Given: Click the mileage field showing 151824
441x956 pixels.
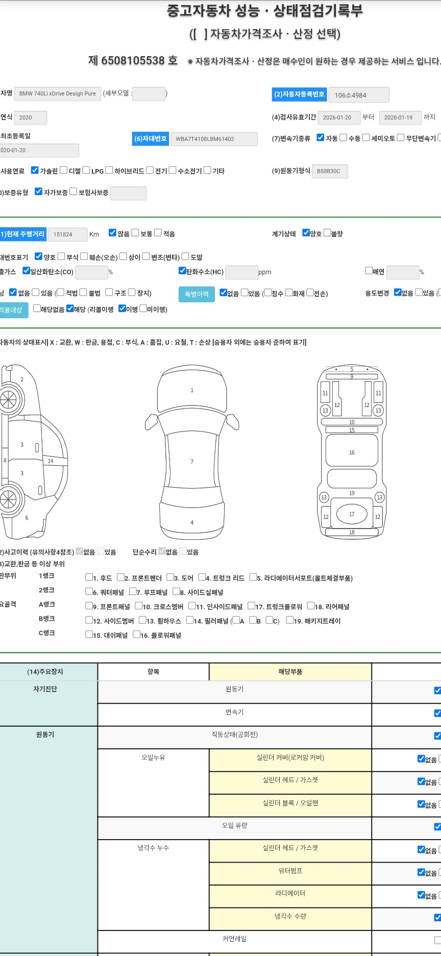Looking at the screenshot, I should 67,234.
